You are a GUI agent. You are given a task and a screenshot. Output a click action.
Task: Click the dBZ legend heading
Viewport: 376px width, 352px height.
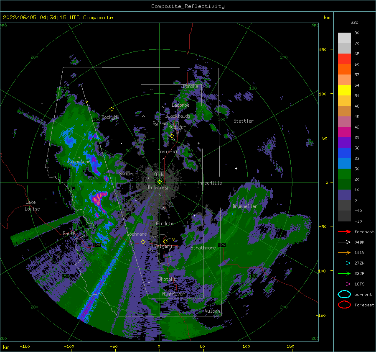[354, 22]
